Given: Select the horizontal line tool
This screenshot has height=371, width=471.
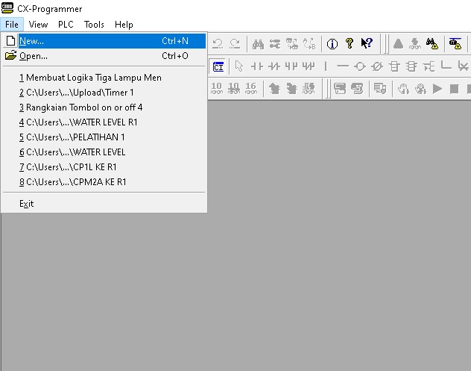Looking at the screenshot, I should click(x=343, y=66).
